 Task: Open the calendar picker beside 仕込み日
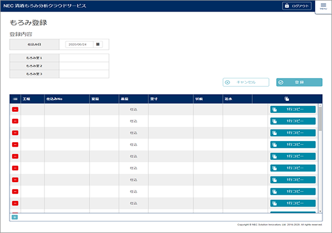click(98, 44)
